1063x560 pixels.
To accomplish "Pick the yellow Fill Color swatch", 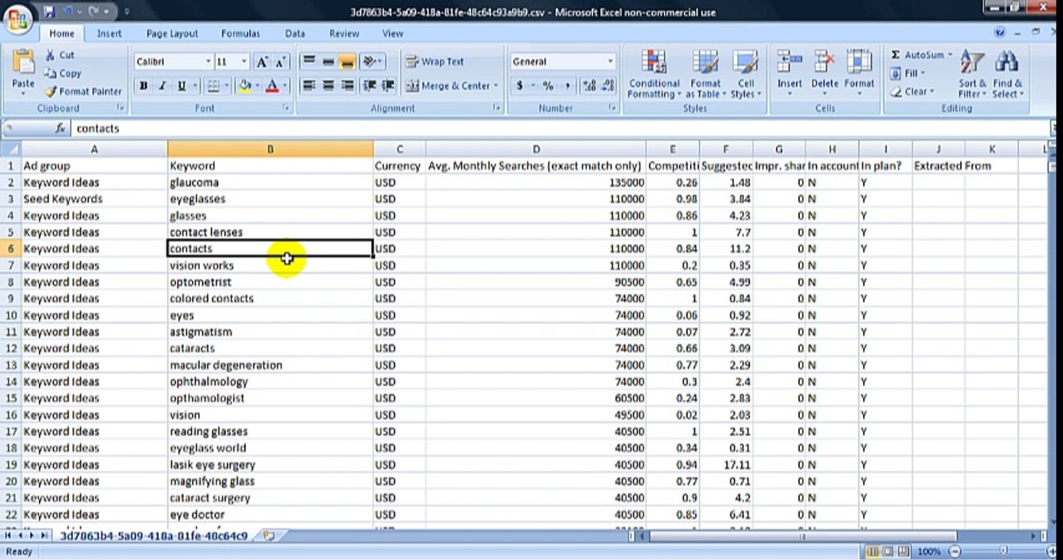I will 245,86.
